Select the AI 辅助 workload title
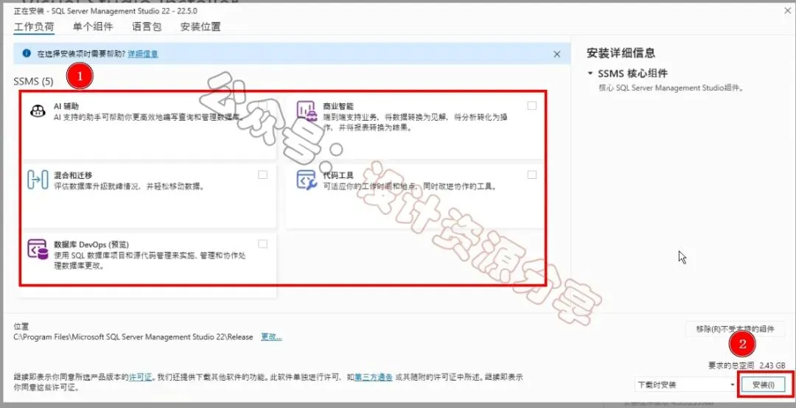 [66, 107]
